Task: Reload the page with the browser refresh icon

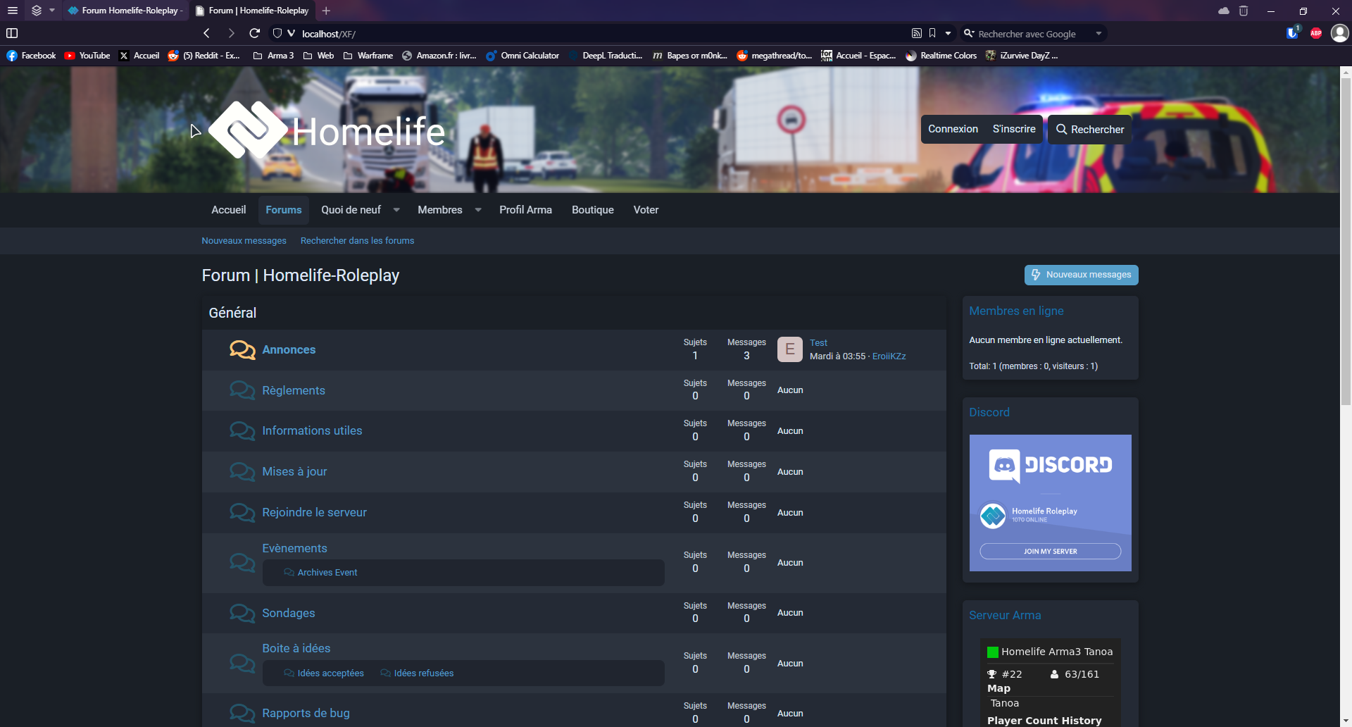Action: coord(255,33)
